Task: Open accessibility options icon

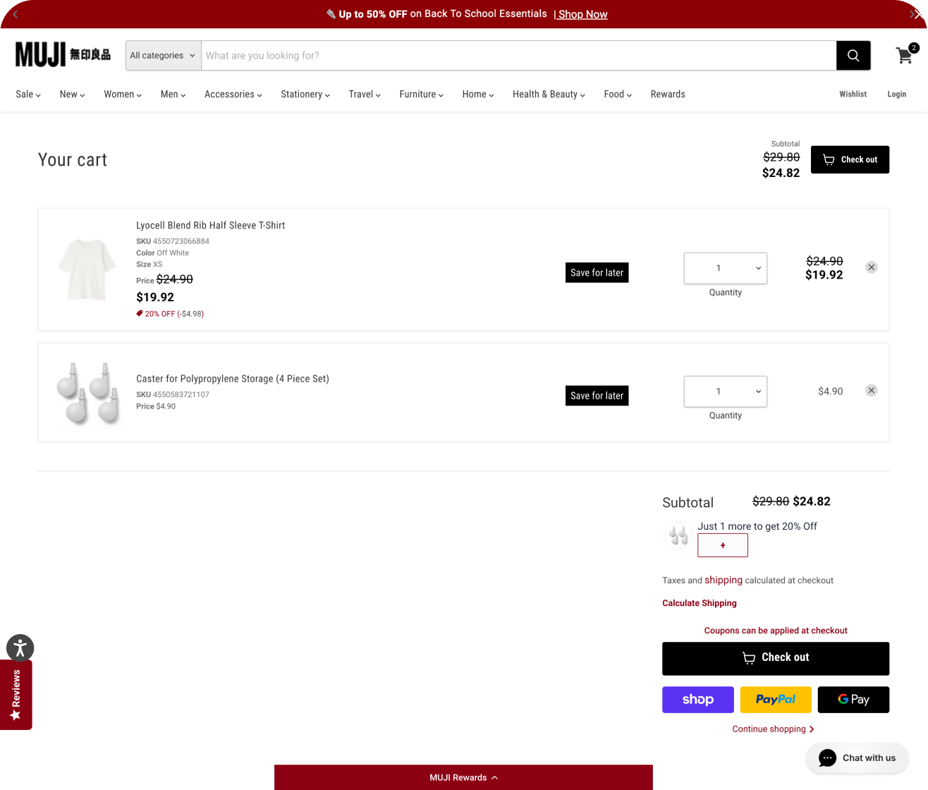Action: pyautogui.click(x=20, y=648)
